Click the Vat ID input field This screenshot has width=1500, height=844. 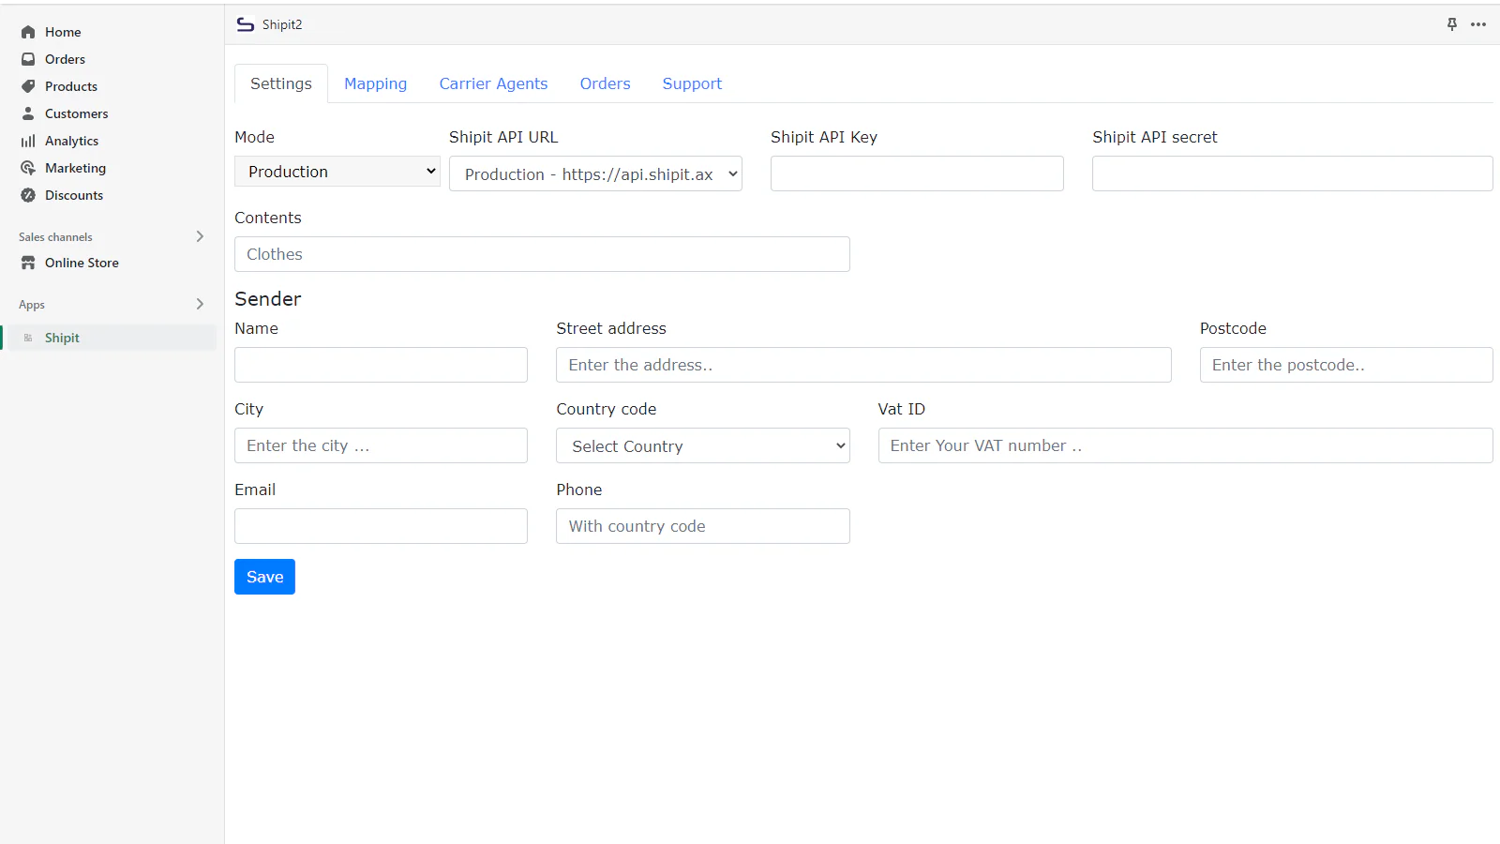click(x=1185, y=445)
